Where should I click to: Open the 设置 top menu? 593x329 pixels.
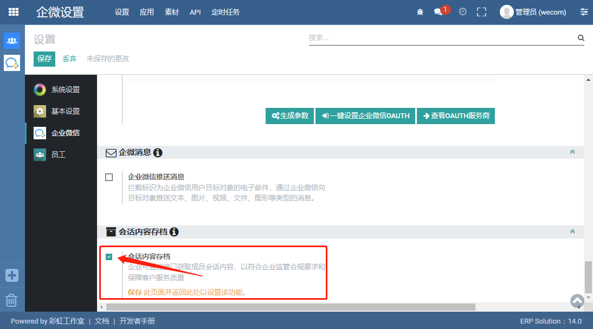122,12
